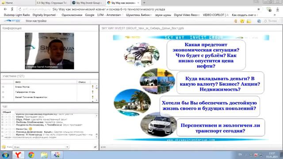The width and height of the screenshot is (283, 159).
Task: Open Yandex Browser from the taskbar
Action: point(18,155)
